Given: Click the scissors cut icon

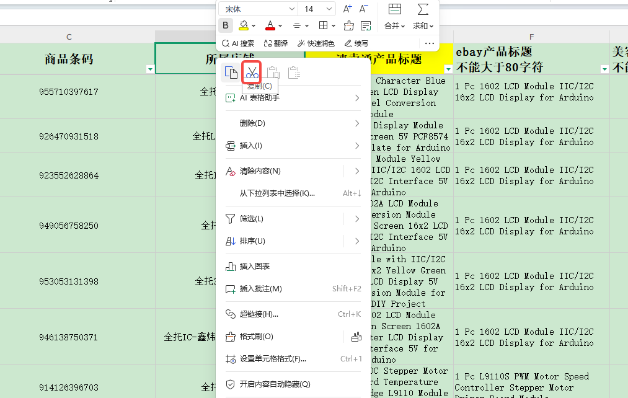Looking at the screenshot, I should click(x=252, y=73).
